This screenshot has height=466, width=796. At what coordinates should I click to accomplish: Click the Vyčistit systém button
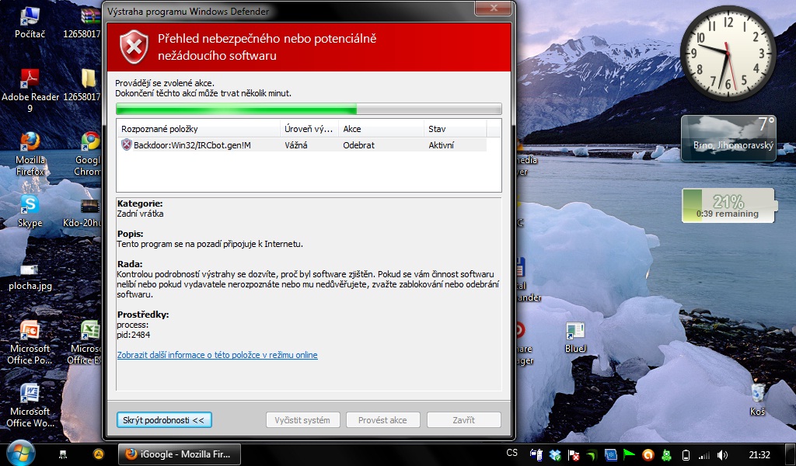302,420
